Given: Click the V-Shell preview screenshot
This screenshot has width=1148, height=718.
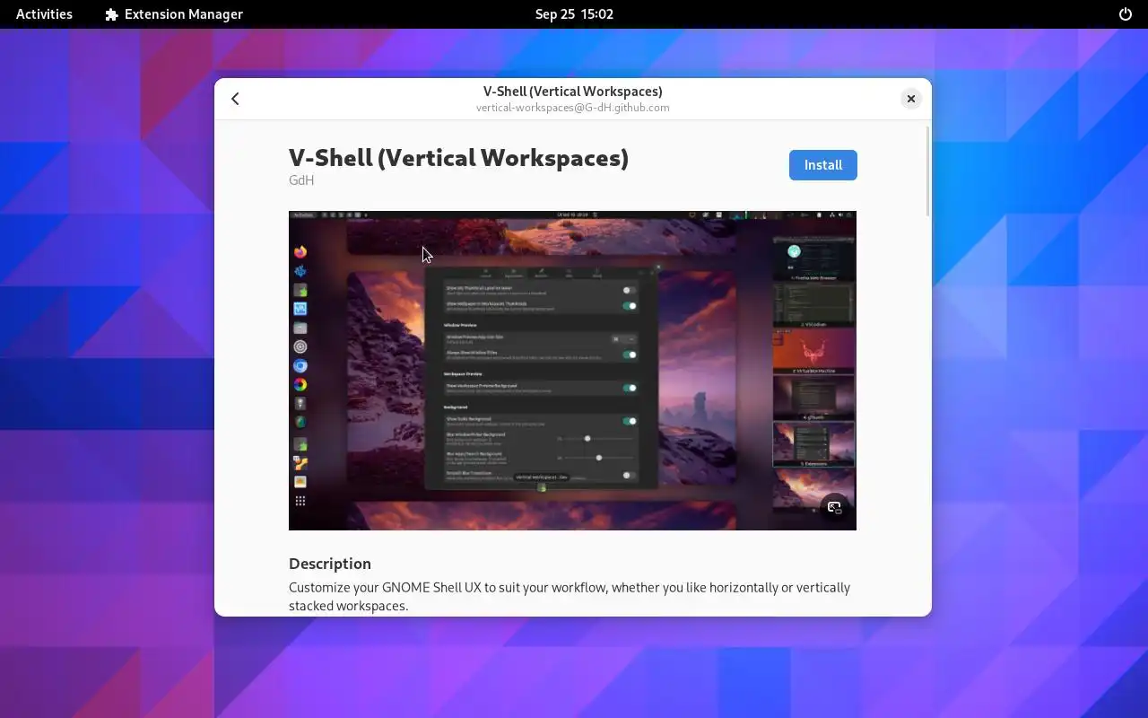Looking at the screenshot, I should pos(572,371).
